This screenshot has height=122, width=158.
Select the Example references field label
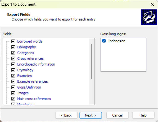point(32,81)
